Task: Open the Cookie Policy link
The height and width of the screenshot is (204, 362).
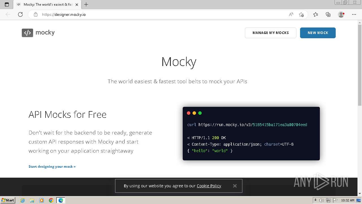Action: pyautogui.click(x=209, y=186)
